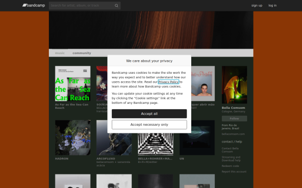
Task: Open the Privacy Policy link
Action: pos(169,82)
